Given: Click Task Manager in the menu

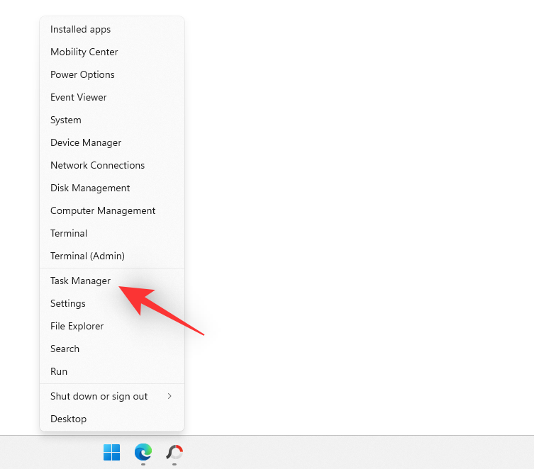Looking at the screenshot, I should coord(112,281).
